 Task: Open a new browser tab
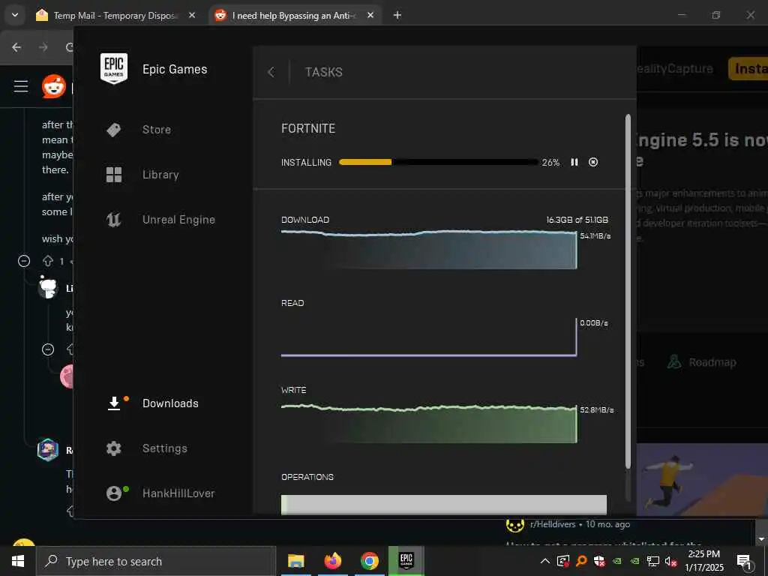point(397,15)
